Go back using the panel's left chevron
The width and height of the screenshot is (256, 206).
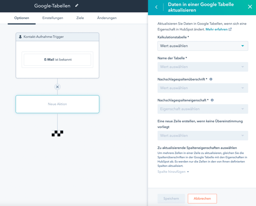(x=156, y=7)
